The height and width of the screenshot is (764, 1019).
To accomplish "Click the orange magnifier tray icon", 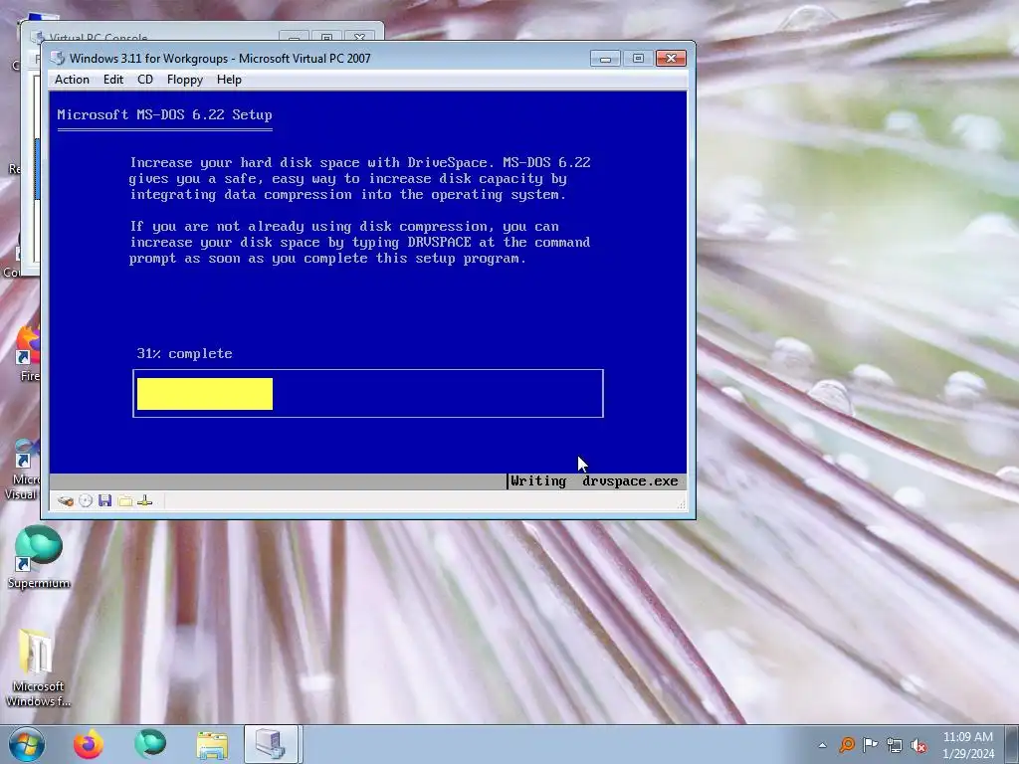I will coord(847,745).
